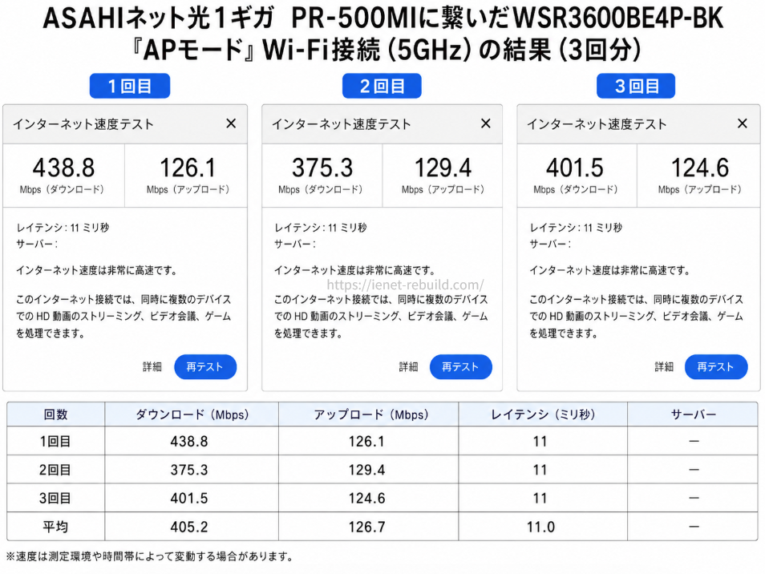
Task: Click table cell 126.1 in 1回目 row
Action: (367, 442)
